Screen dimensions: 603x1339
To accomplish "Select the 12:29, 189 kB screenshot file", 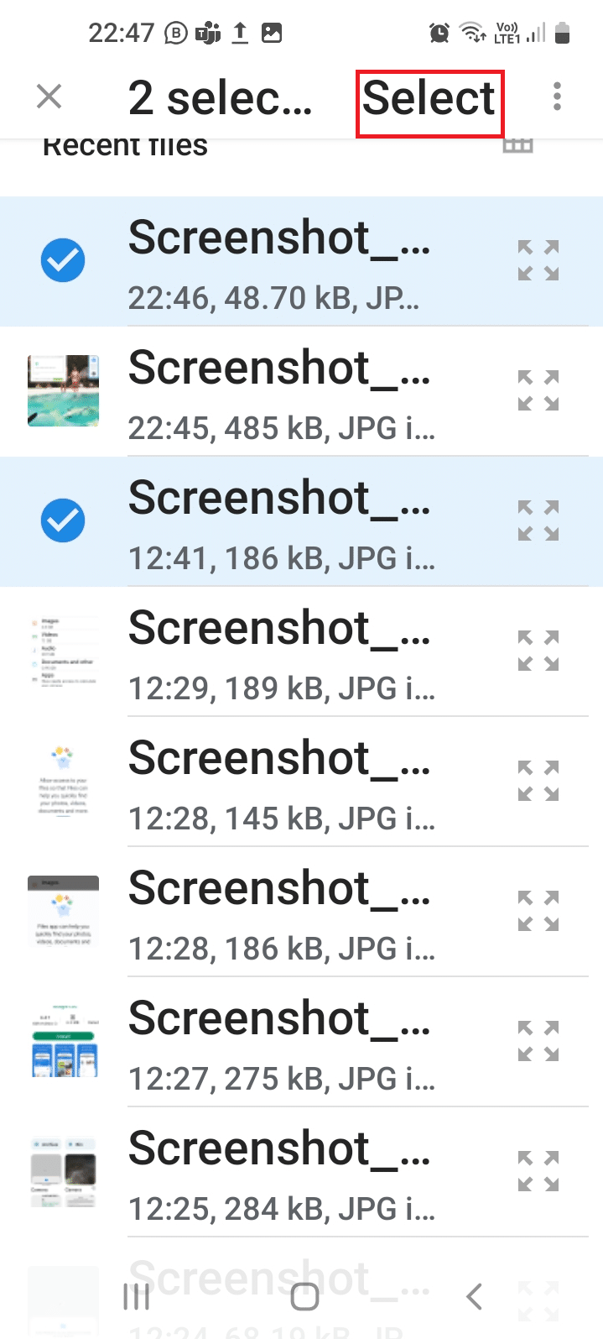I will [301, 651].
